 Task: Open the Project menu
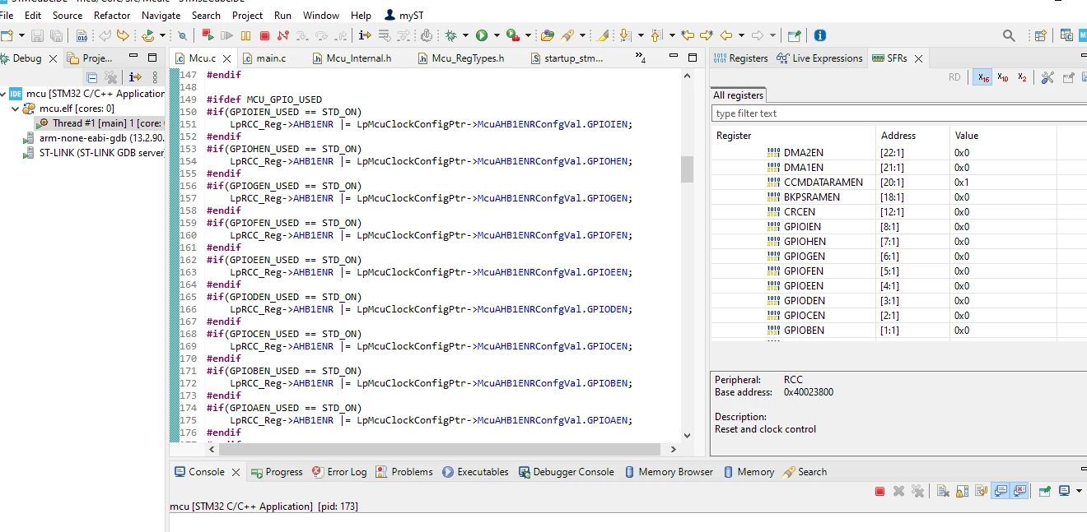(247, 15)
